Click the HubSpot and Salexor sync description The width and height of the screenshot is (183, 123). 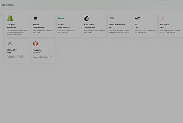pos(170,31)
